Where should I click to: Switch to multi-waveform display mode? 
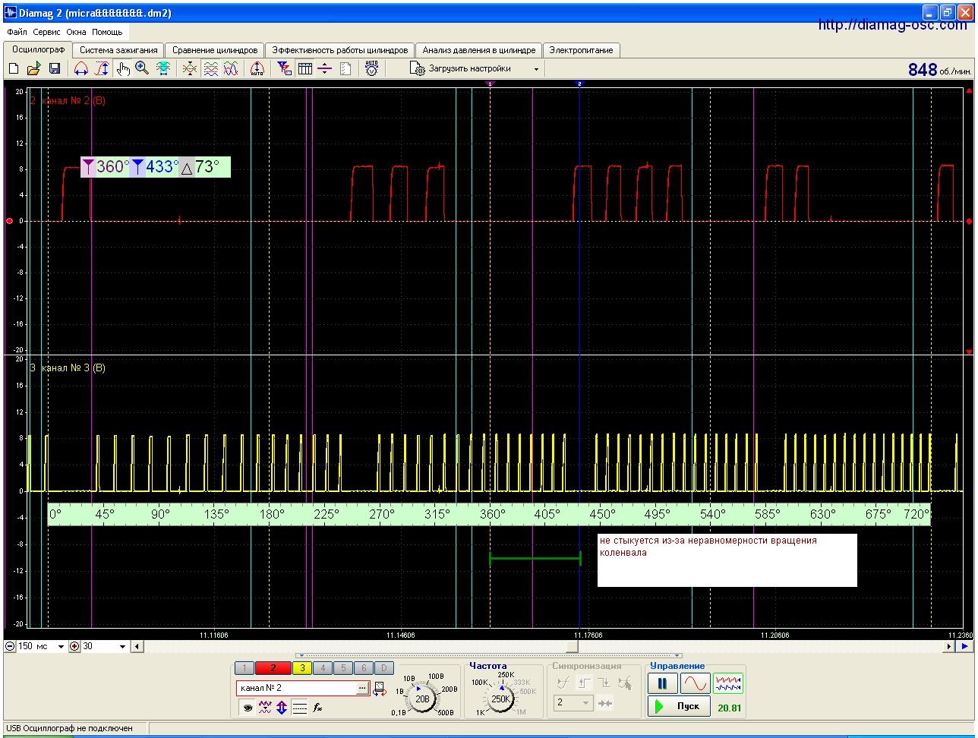[x=728, y=683]
